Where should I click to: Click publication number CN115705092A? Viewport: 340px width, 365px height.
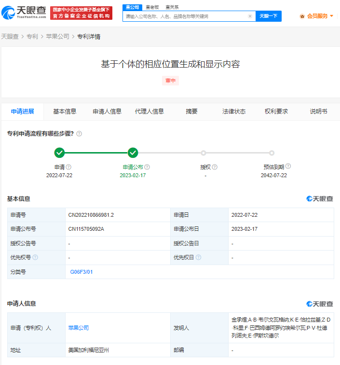click(86, 229)
